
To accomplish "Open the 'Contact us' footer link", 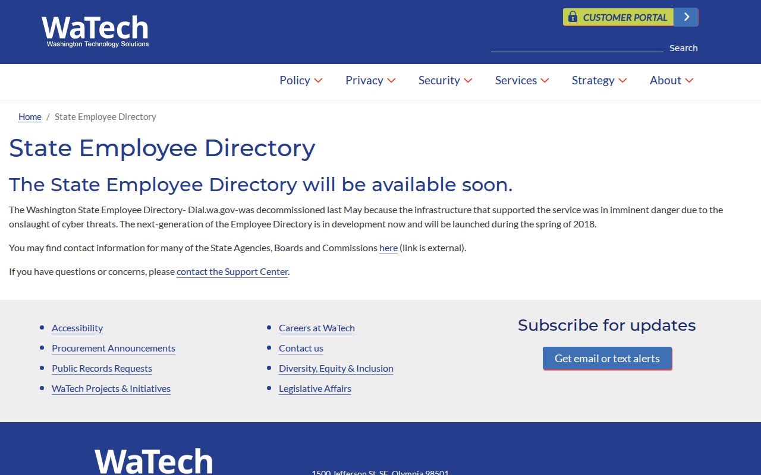I will pos(301,348).
